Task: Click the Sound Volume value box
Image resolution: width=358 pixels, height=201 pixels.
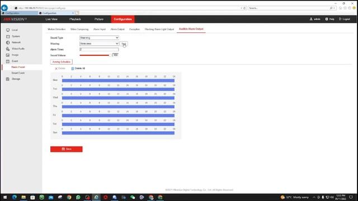Action: [x=115, y=55]
